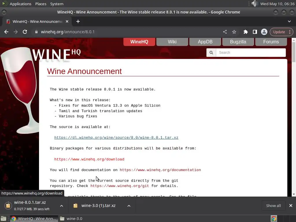Open the Applications menu

tap(21, 4)
